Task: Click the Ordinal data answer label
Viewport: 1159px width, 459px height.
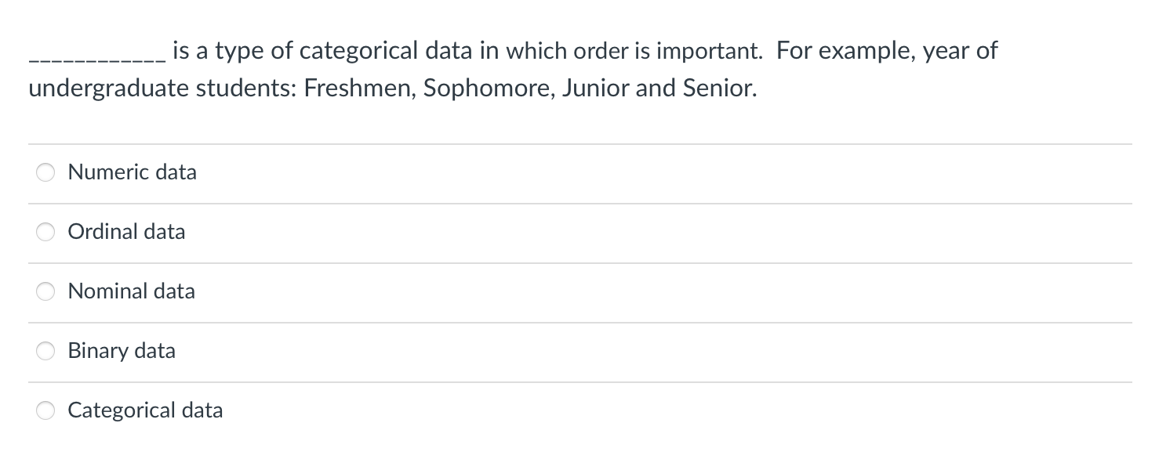Action: 126,232
